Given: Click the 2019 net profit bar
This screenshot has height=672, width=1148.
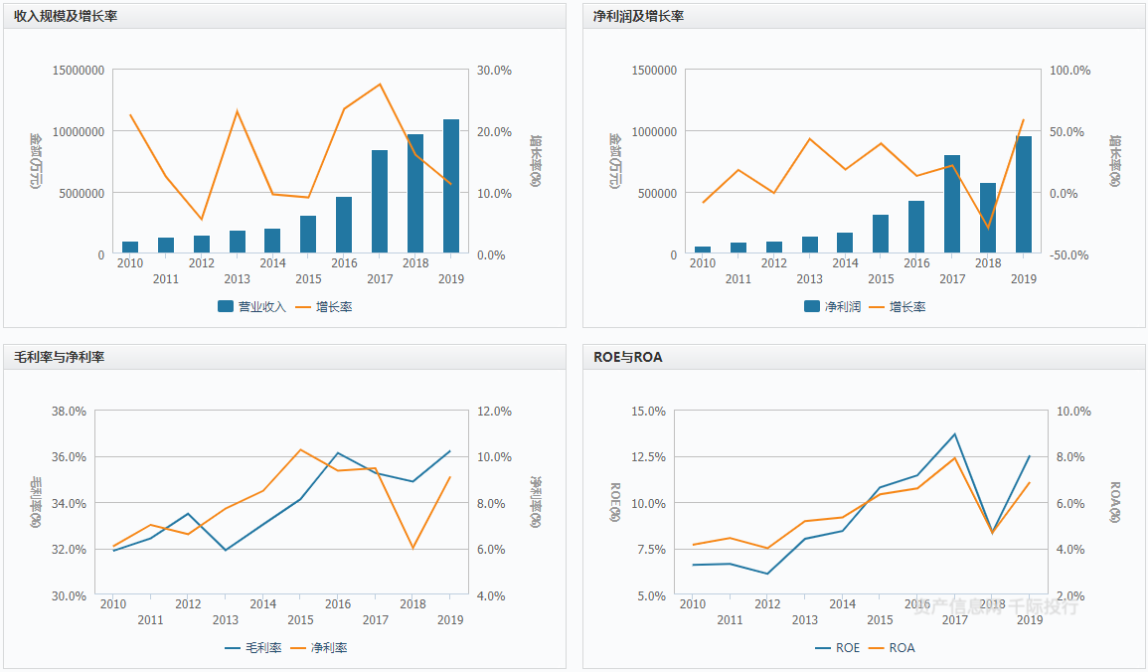Looking at the screenshot, I should pos(1024,195).
